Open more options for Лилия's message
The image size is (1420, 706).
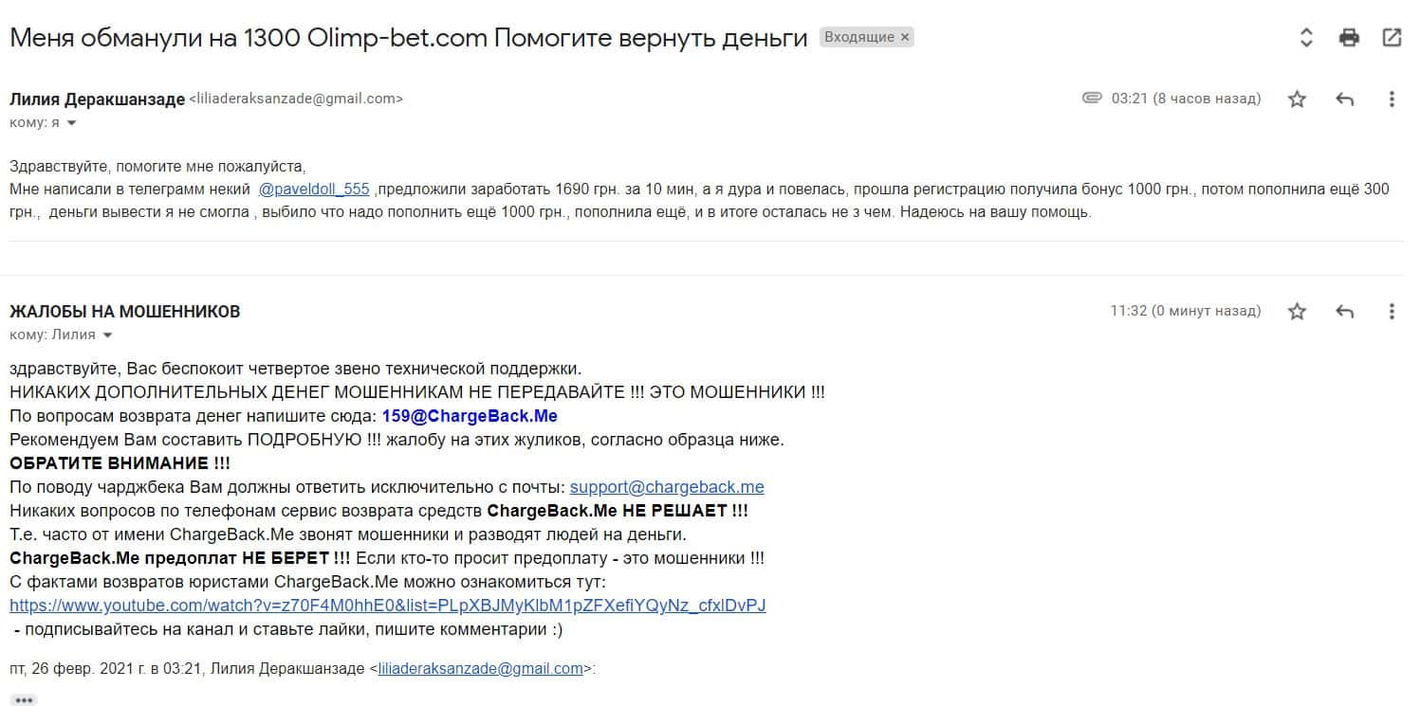(1392, 99)
